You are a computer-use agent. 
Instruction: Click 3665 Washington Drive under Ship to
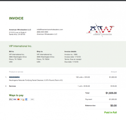[45, 57]
